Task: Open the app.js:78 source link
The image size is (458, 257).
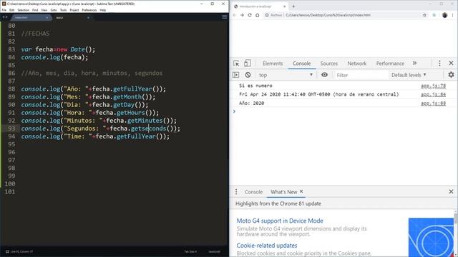Action: click(433, 86)
